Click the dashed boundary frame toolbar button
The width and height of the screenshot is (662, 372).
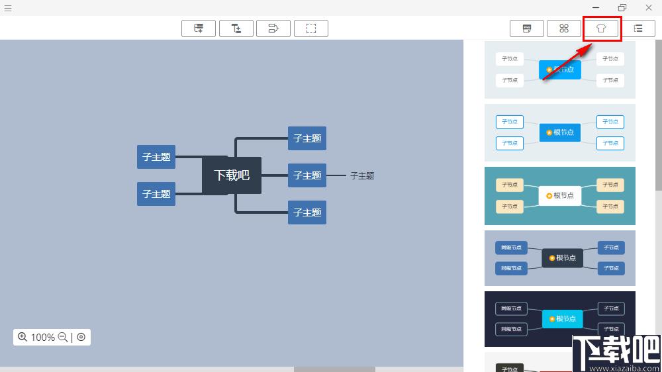click(310, 28)
